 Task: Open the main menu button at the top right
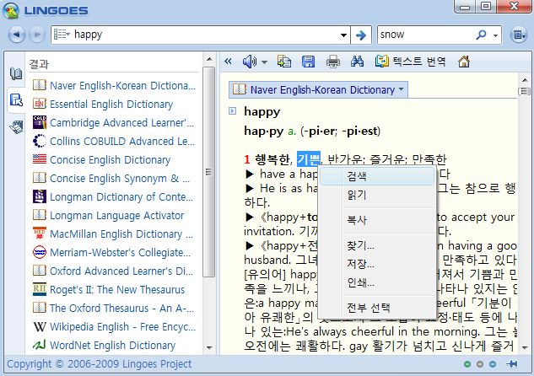[x=519, y=35]
